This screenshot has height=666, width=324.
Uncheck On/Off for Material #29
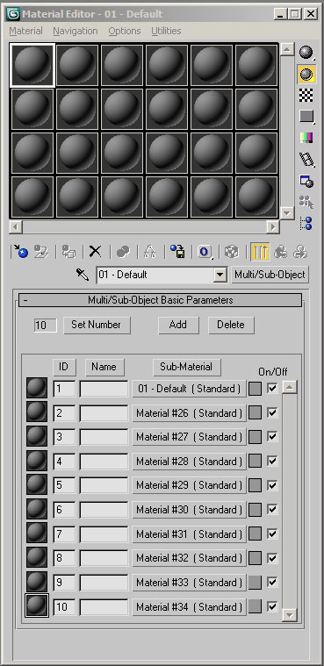[x=272, y=485]
